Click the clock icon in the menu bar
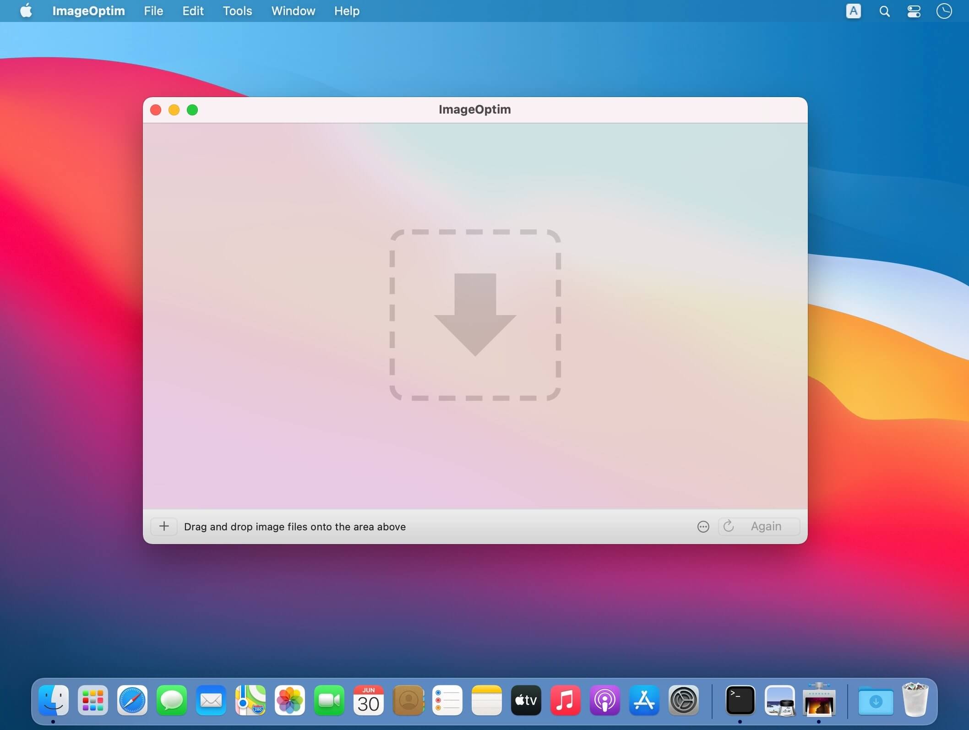969x730 pixels. pos(944,11)
